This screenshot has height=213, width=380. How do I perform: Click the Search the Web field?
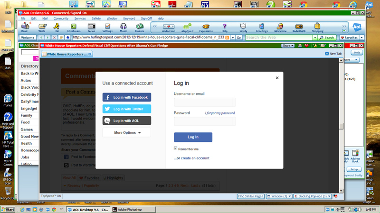279,37
